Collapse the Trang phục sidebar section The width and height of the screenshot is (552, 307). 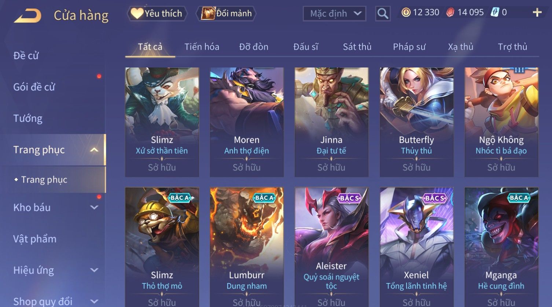point(94,150)
